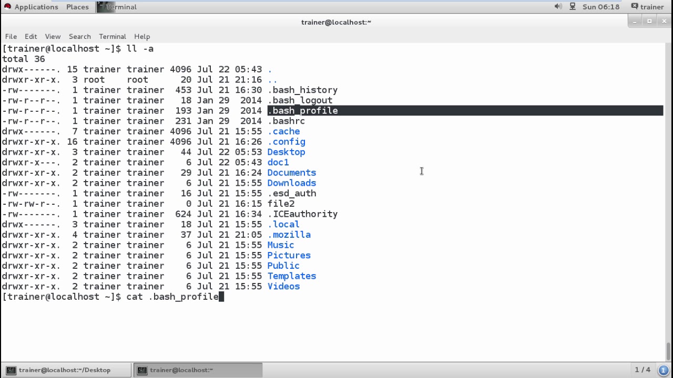673x378 pixels.
Task: Click the .bash_logout filename
Action: [x=300, y=100]
